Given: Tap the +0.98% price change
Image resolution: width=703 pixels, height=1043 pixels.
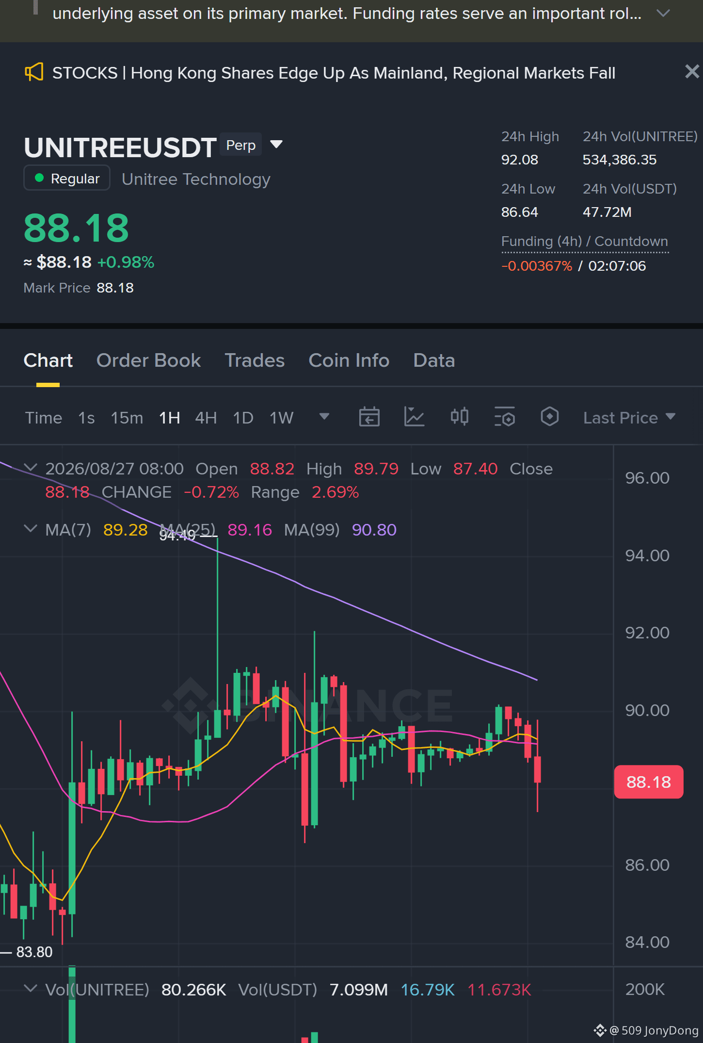Looking at the screenshot, I should 126,262.
